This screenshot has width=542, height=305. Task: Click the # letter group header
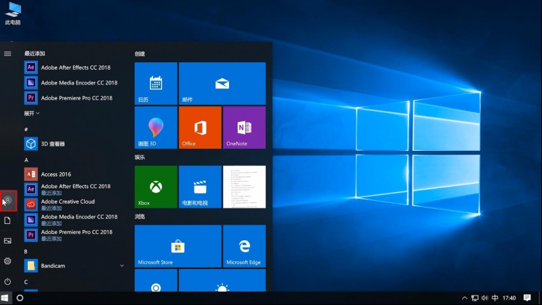point(26,129)
